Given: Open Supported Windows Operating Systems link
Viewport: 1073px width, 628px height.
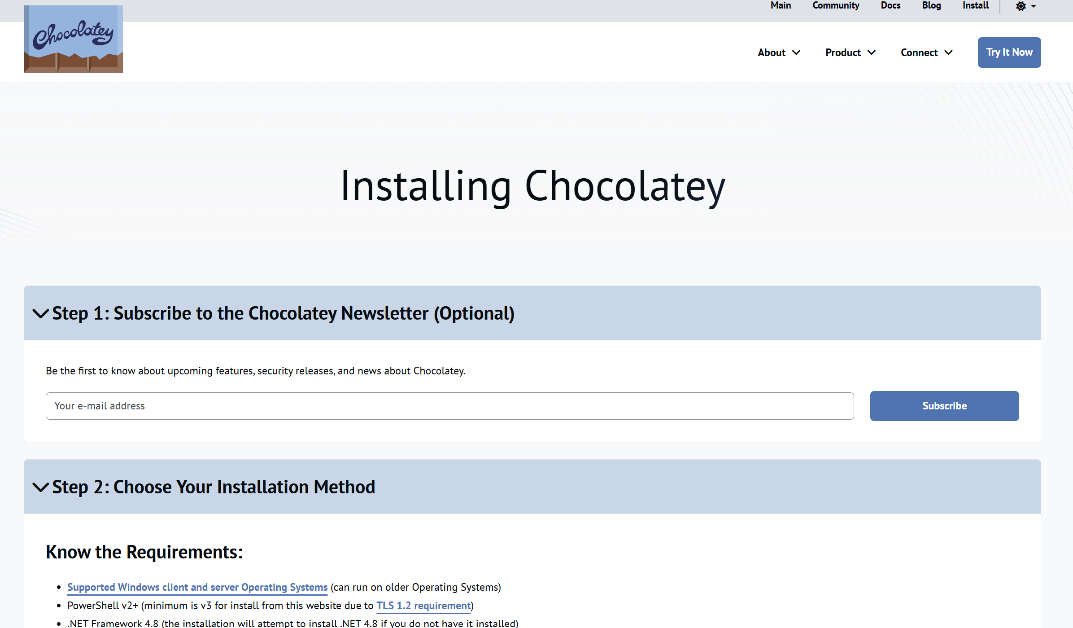Looking at the screenshot, I should [x=197, y=587].
